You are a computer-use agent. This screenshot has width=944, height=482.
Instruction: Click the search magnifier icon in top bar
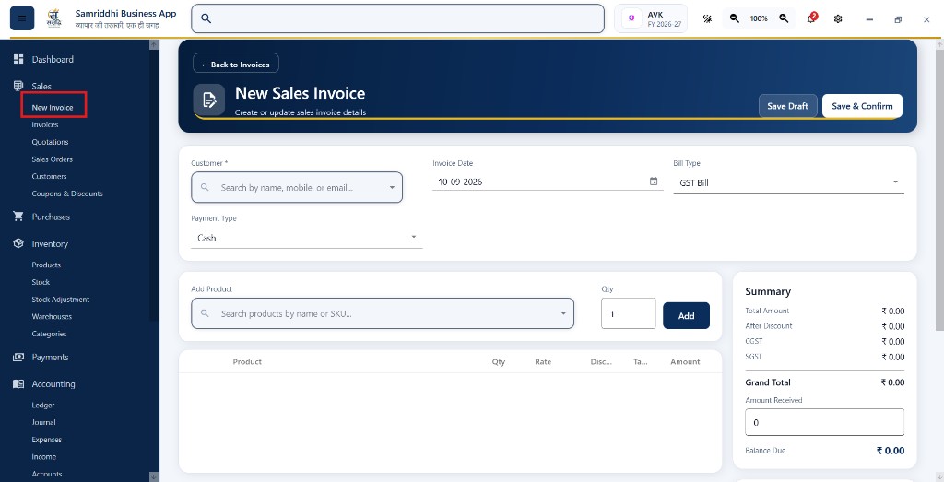[x=206, y=18]
